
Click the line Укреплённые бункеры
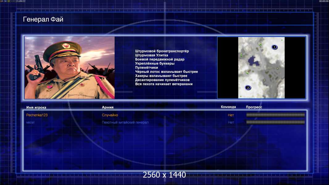[155, 64]
